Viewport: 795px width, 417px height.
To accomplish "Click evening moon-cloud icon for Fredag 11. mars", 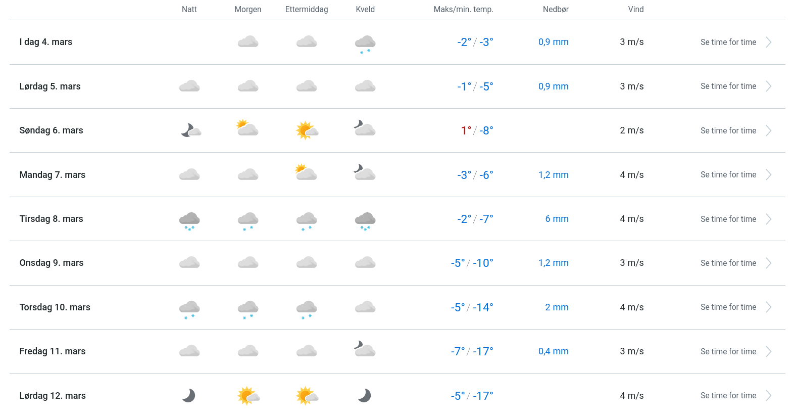I will point(365,349).
